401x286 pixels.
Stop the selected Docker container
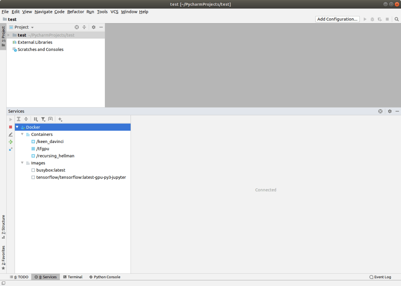(x=10, y=127)
